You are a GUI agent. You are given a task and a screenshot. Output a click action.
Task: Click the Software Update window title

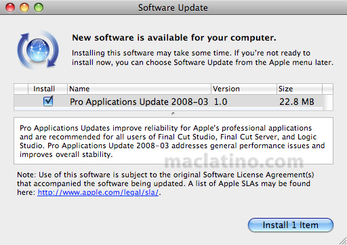point(173,7)
